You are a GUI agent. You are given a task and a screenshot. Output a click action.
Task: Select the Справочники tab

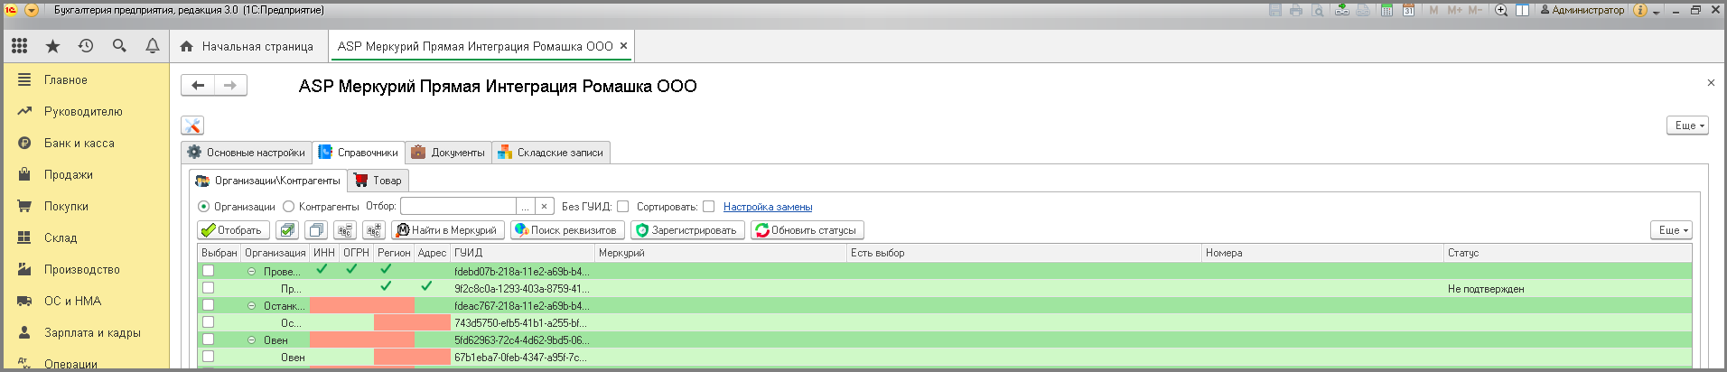(359, 153)
